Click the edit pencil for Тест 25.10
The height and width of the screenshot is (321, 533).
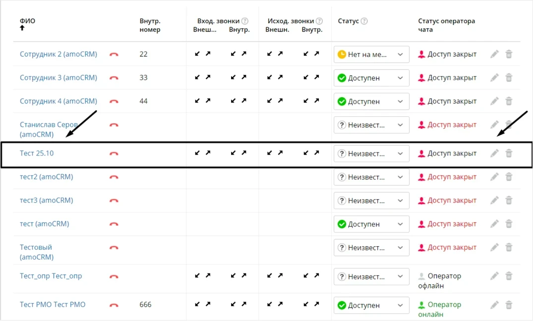coord(495,154)
